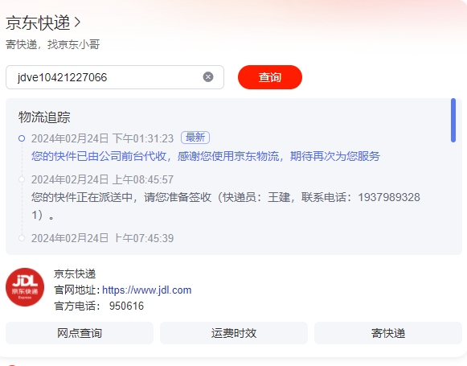Click the 京东快递 title text
Screen dimensions: 467x366
pyautogui.click(x=38, y=23)
